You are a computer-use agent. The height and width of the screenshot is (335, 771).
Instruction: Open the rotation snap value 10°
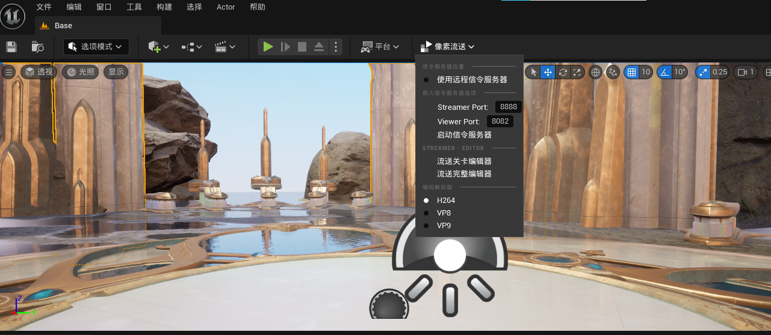(x=680, y=72)
